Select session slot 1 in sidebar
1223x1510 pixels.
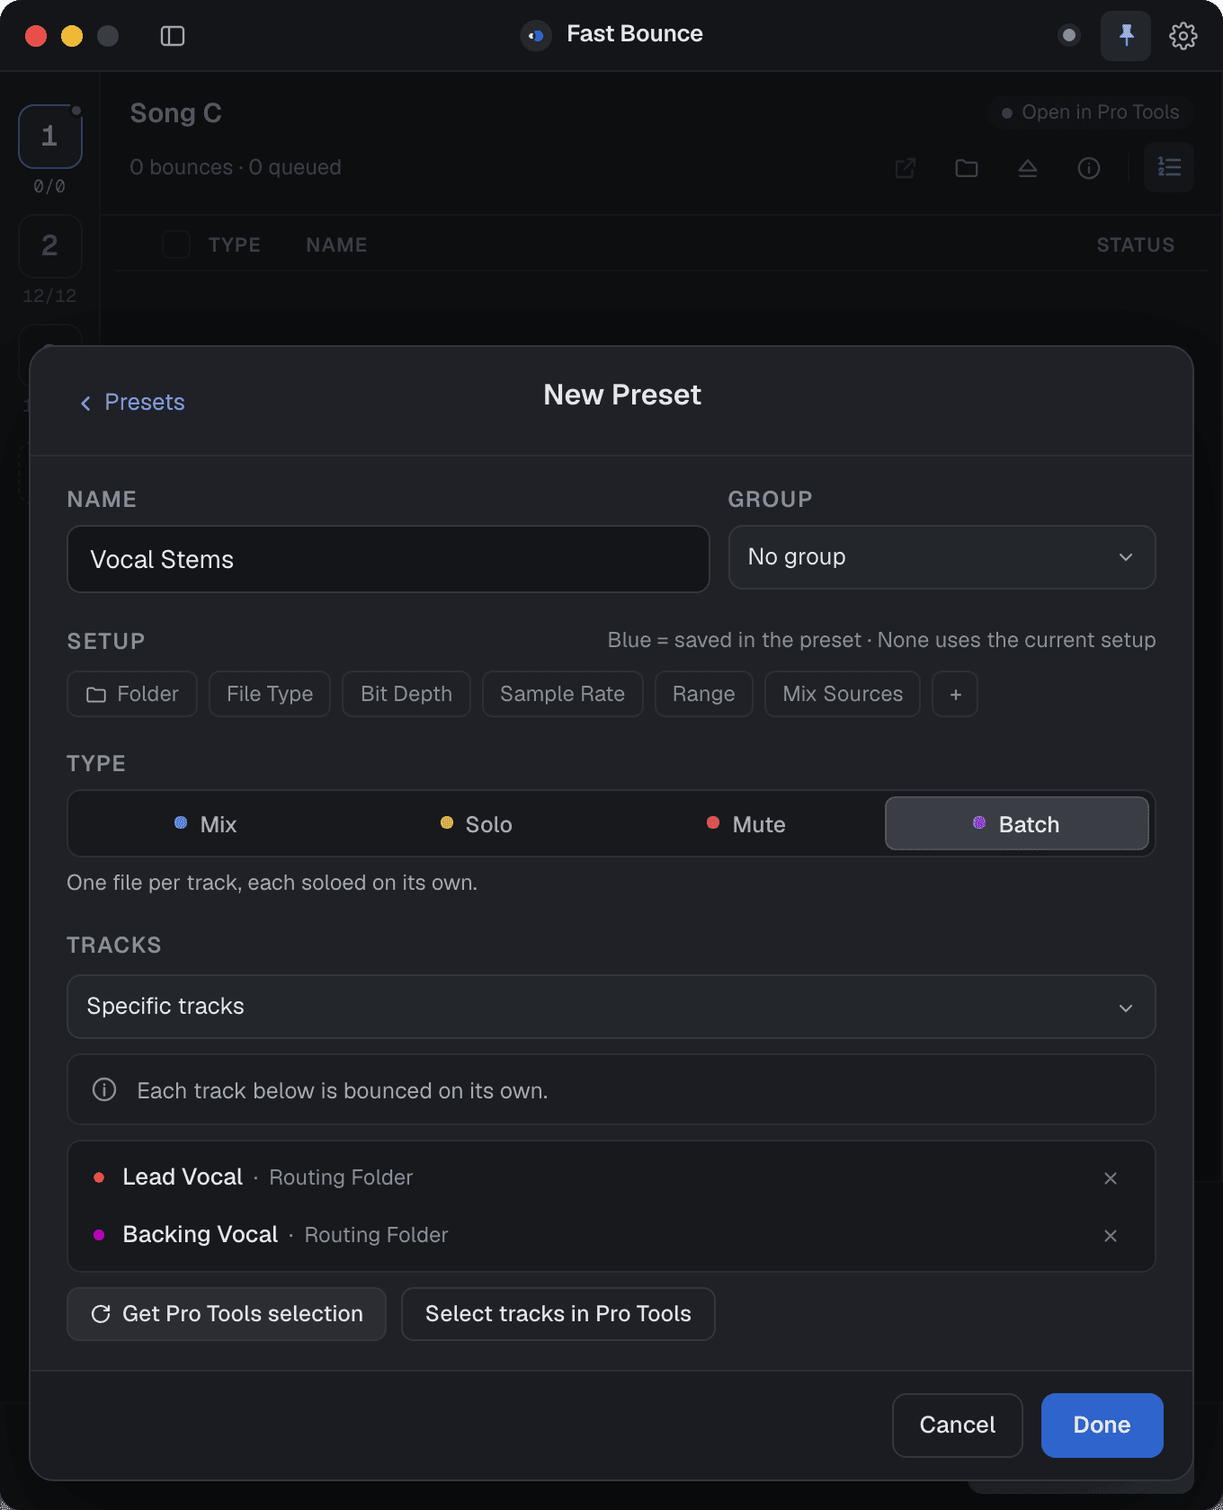click(50, 137)
